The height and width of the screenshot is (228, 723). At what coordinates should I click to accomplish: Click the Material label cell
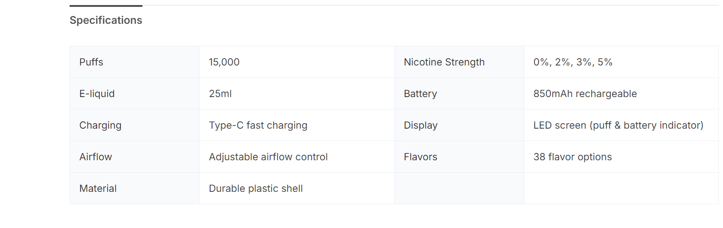coord(98,189)
